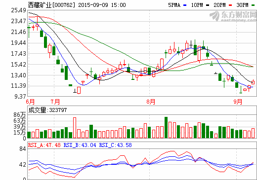Click the tallest green volume bar in August
The image size is (257, 180).
coord(166,128)
